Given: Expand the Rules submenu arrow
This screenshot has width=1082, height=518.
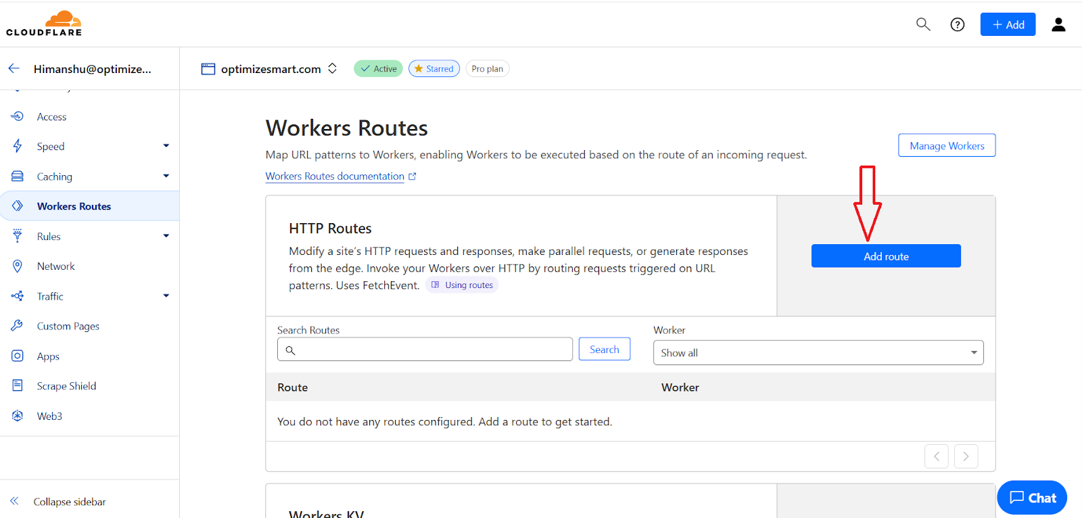Looking at the screenshot, I should tap(166, 236).
